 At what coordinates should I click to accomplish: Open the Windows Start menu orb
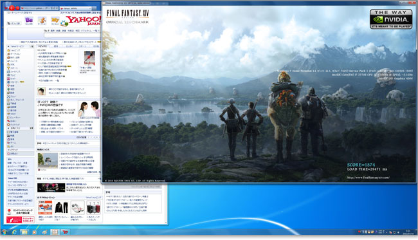(5, 232)
